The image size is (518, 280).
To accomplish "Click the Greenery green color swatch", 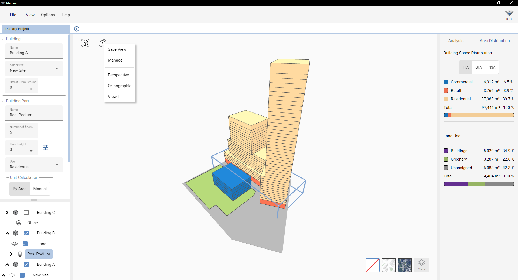I will [x=446, y=159].
